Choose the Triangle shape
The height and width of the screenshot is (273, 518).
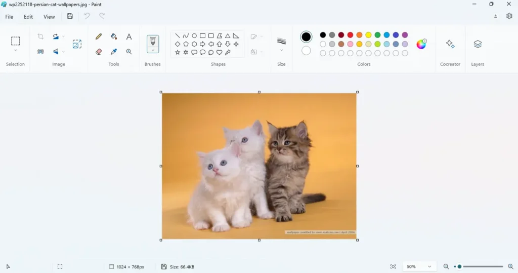228,36
